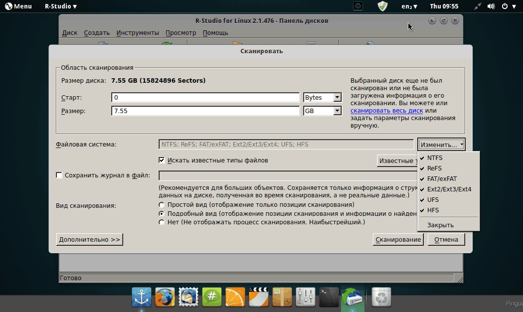
Task: Choose 'Закрыть' in the file system popup
Action: coord(448,225)
